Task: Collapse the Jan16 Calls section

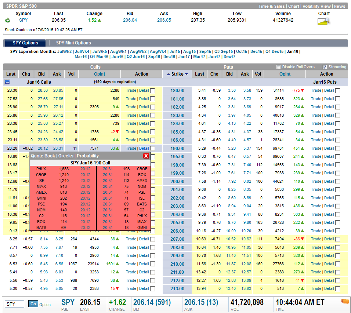Action: point(7,82)
